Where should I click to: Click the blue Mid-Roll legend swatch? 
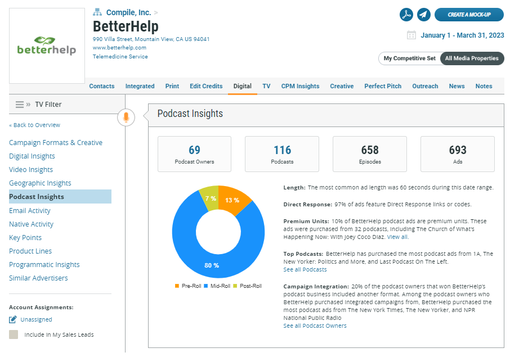(x=205, y=286)
